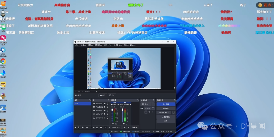Select the highlighted 场景 item in scenes list
Screen dimensions: 274x137
(x=82, y=104)
